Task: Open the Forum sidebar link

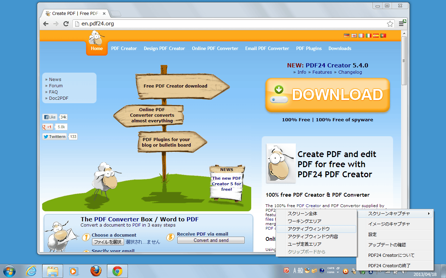Action: click(x=56, y=85)
